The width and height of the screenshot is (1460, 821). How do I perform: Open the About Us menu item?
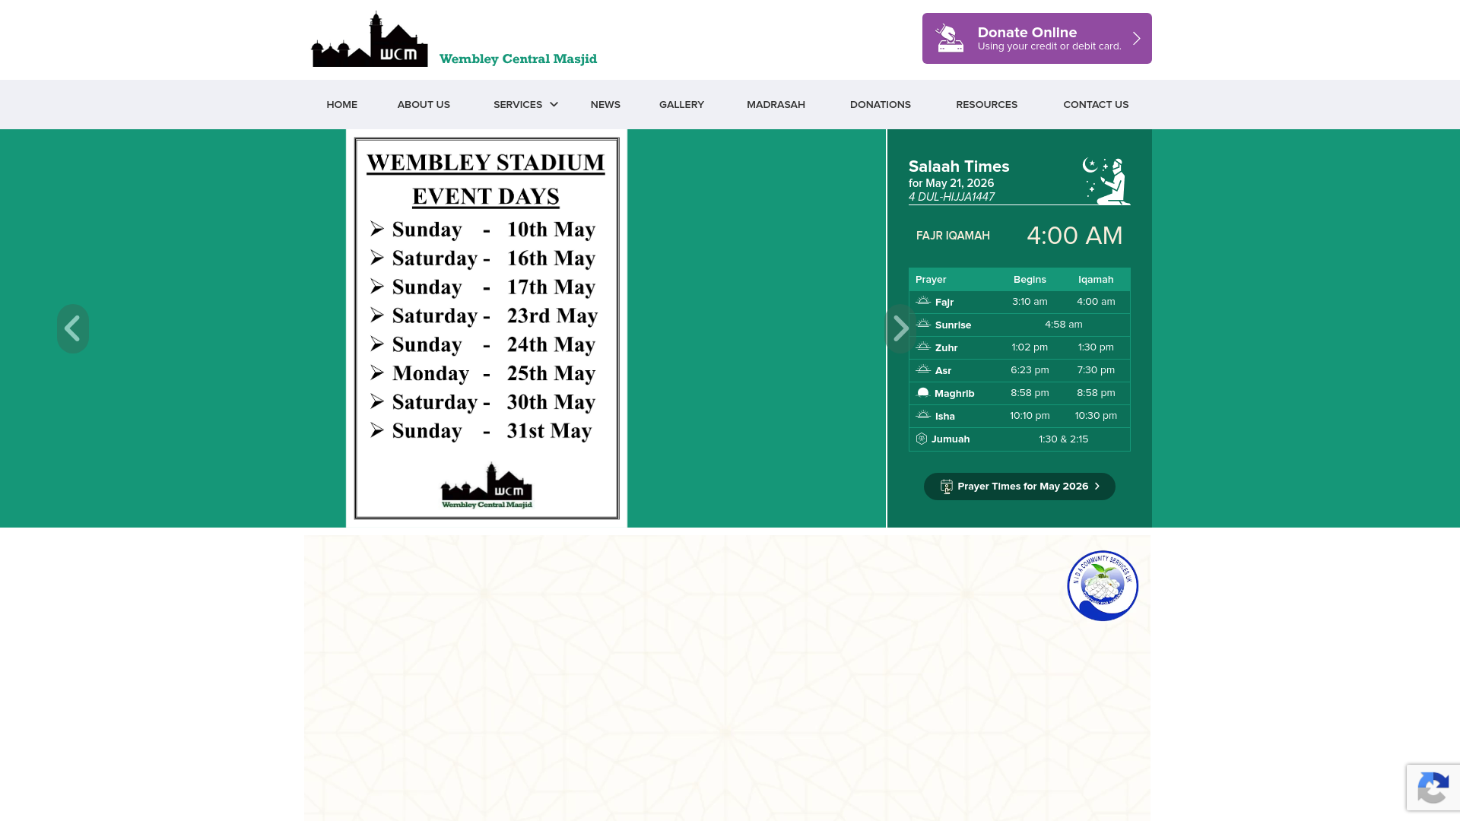(x=424, y=104)
